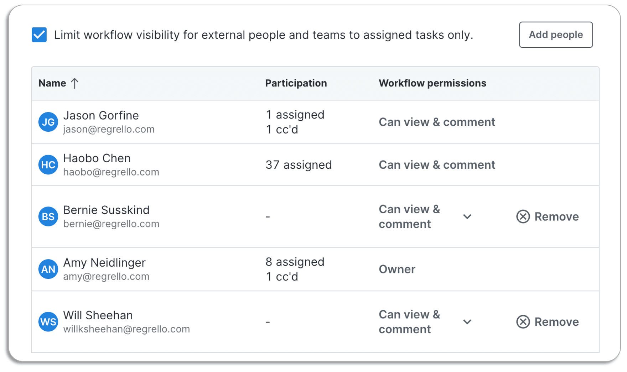627x372 pixels.
Task: Click the Amy Neidlinger AN avatar
Action: (48, 269)
